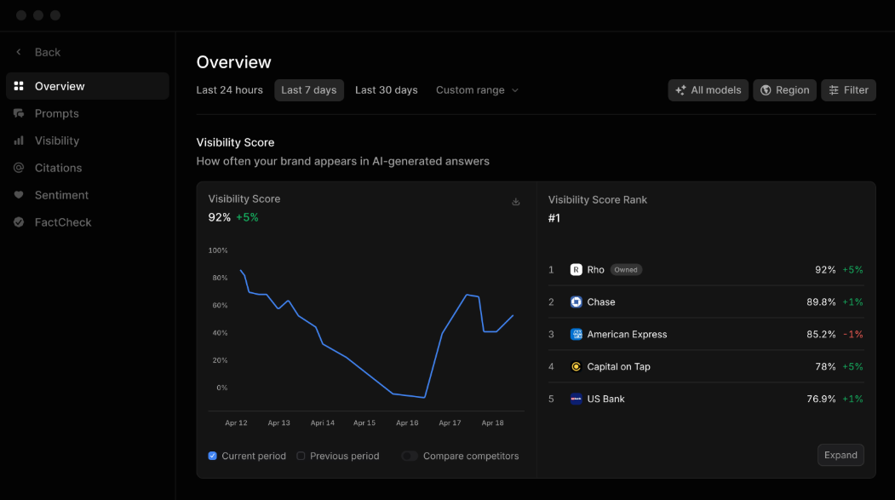This screenshot has height=500, width=895.
Task: Click the Expand button
Action: (840, 455)
